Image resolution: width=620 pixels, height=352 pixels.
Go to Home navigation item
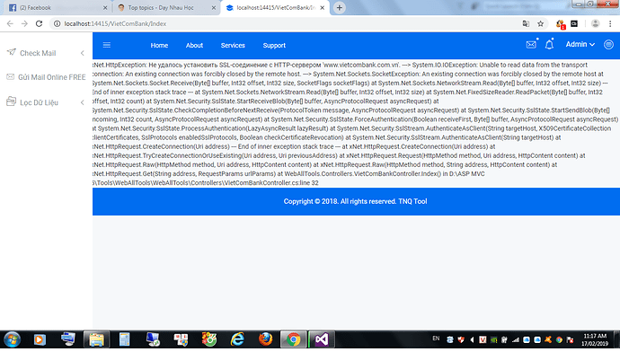tap(159, 46)
